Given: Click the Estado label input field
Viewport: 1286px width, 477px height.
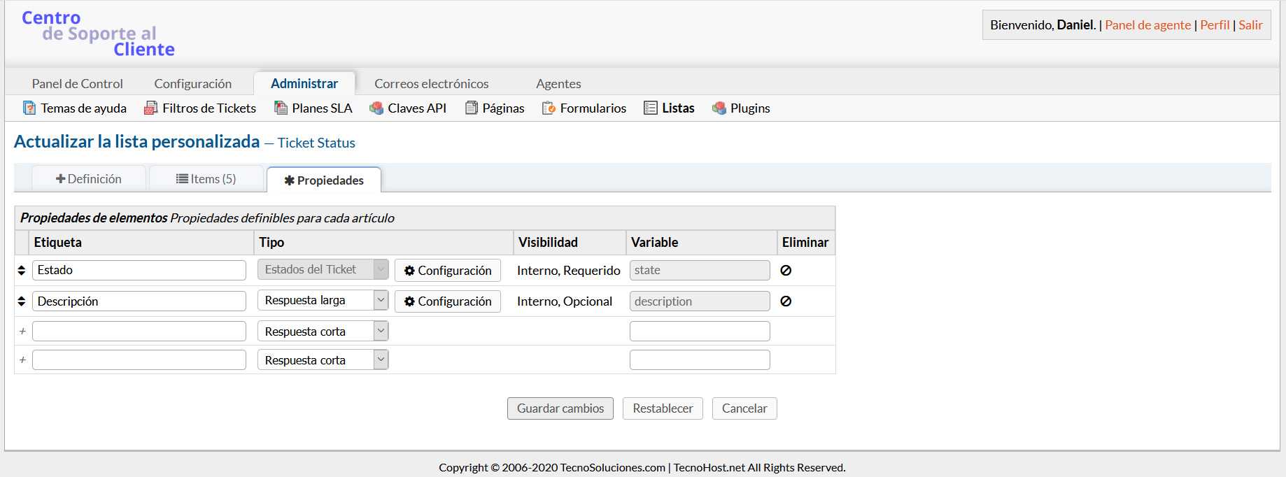Looking at the screenshot, I should coord(139,271).
